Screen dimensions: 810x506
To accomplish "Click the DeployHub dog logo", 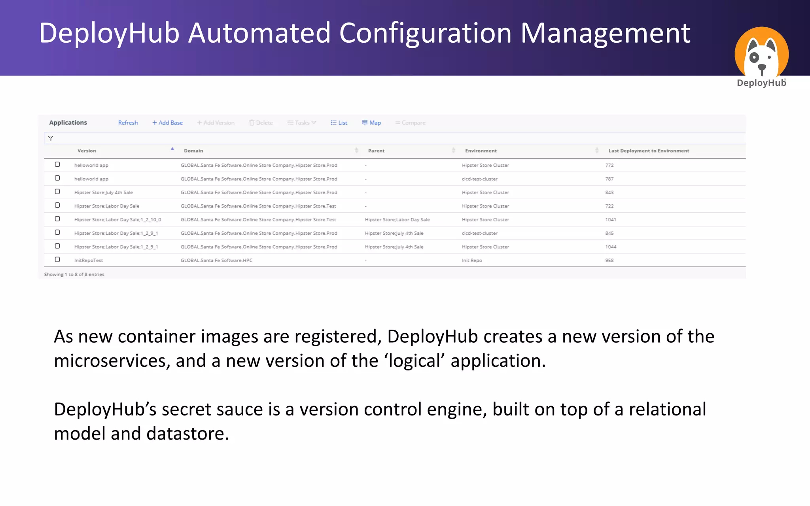I will (x=762, y=57).
